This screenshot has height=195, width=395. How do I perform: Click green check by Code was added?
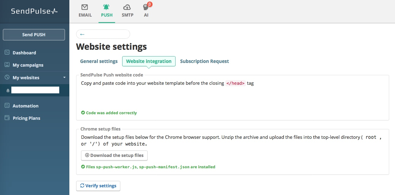(x=83, y=113)
